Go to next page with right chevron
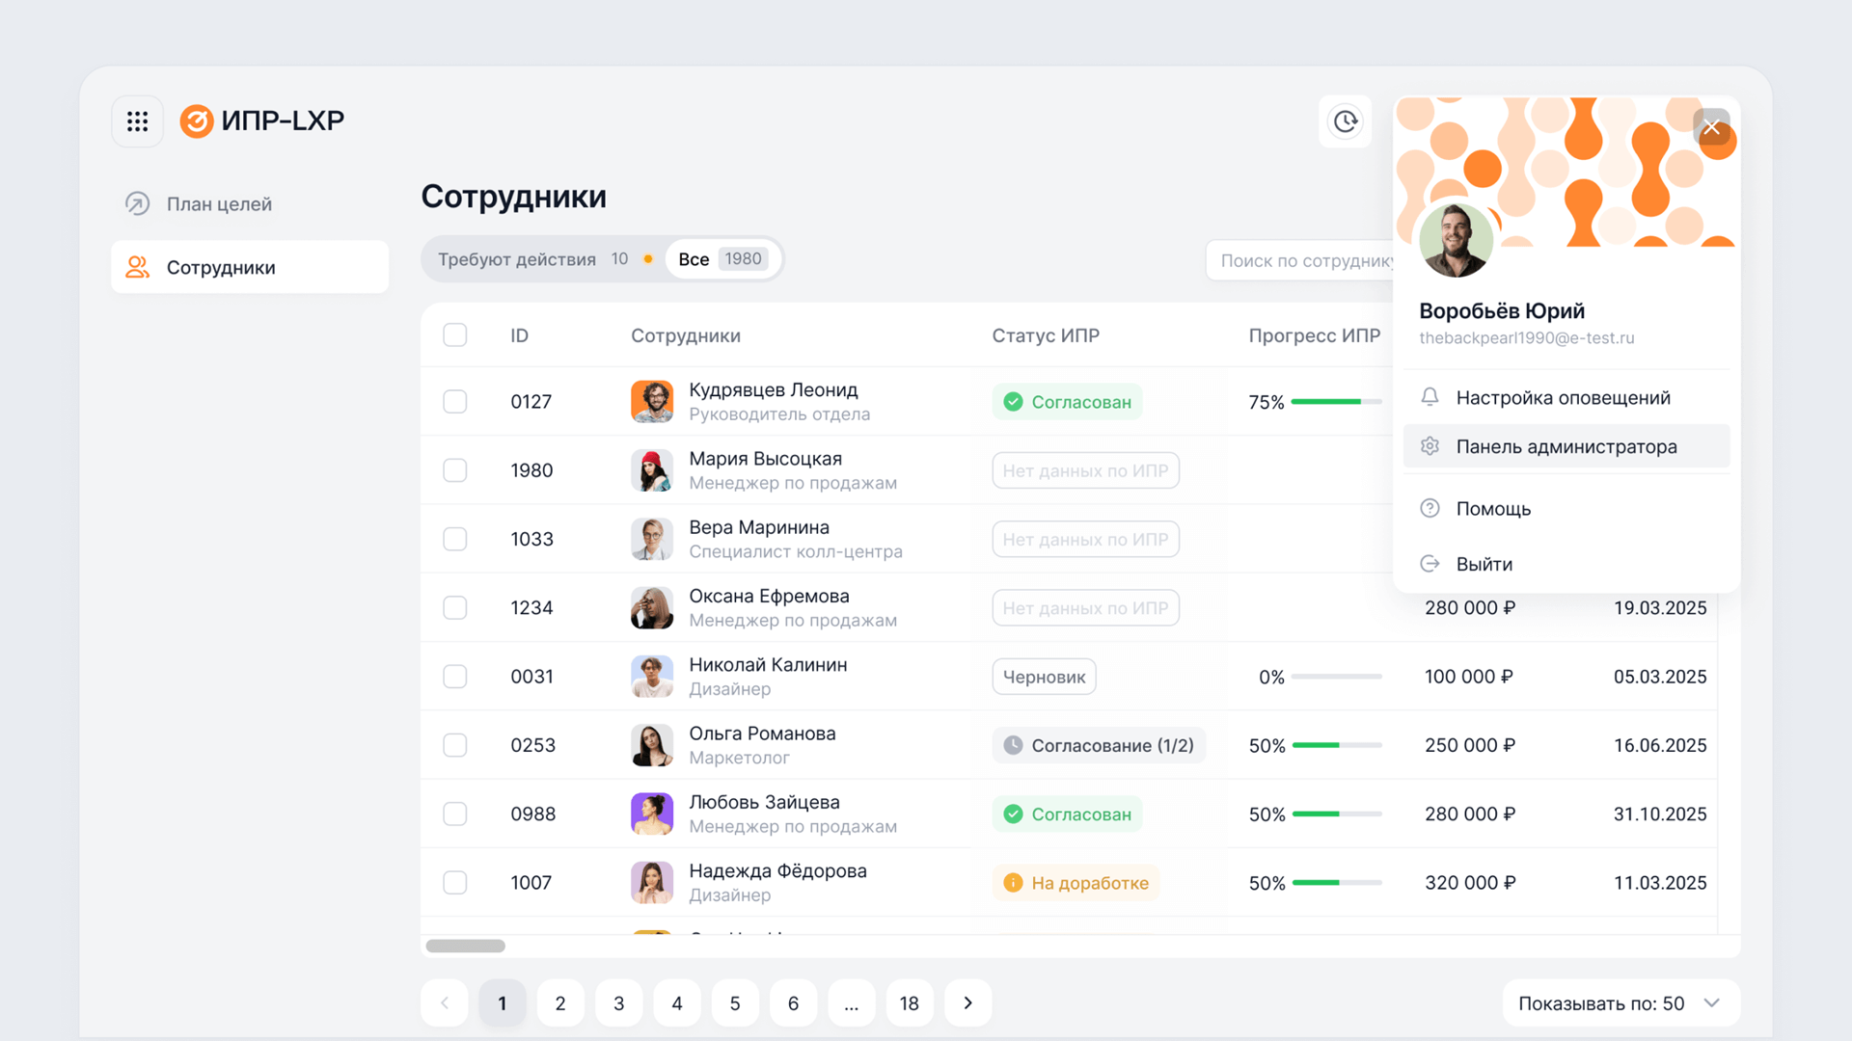The height and width of the screenshot is (1041, 1852). click(967, 1003)
